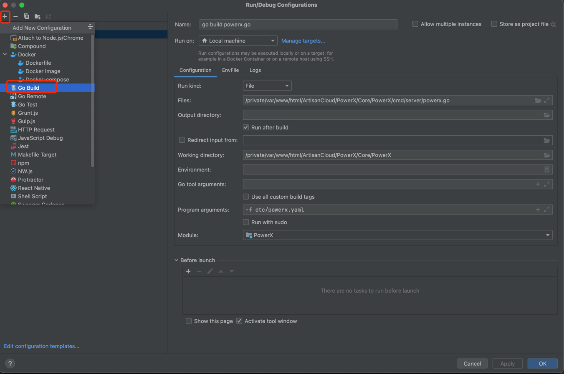
Task: Browse Output directory with folder icon
Action: click(547, 115)
